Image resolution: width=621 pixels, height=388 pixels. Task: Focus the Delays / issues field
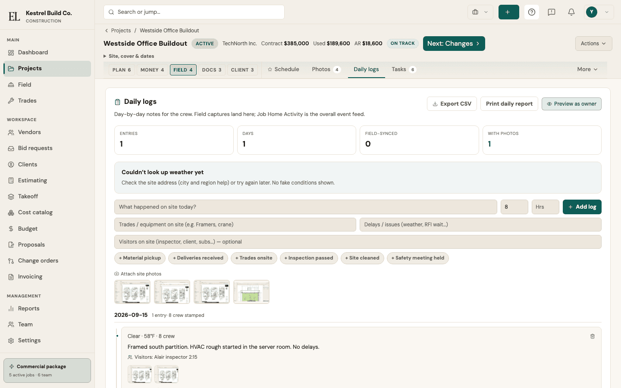pos(480,225)
